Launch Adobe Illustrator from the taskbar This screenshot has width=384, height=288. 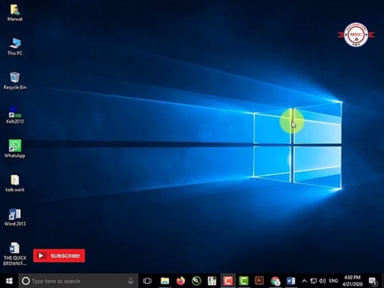259,281
